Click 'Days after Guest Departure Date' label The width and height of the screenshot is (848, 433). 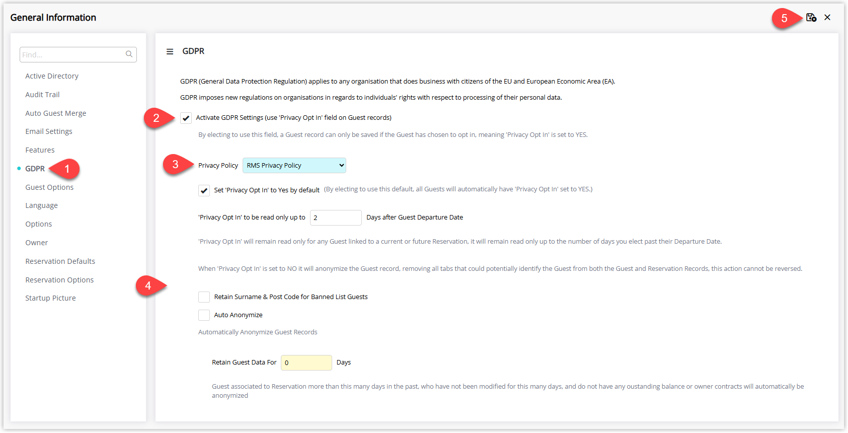(415, 218)
